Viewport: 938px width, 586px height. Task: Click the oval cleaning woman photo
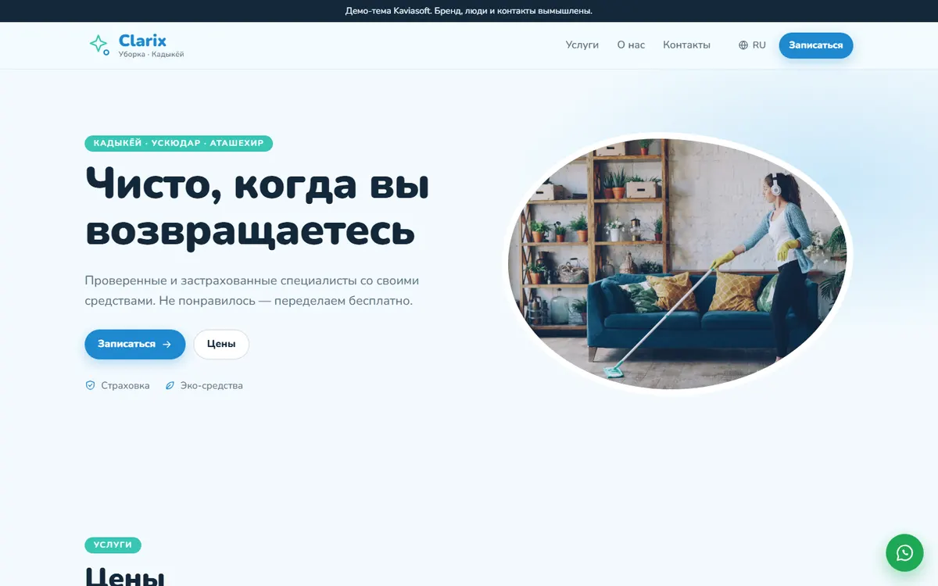(x=678, y=264)
